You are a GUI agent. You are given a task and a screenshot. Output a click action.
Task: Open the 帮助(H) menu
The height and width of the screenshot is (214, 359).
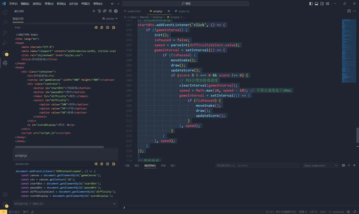coord(98,4)
